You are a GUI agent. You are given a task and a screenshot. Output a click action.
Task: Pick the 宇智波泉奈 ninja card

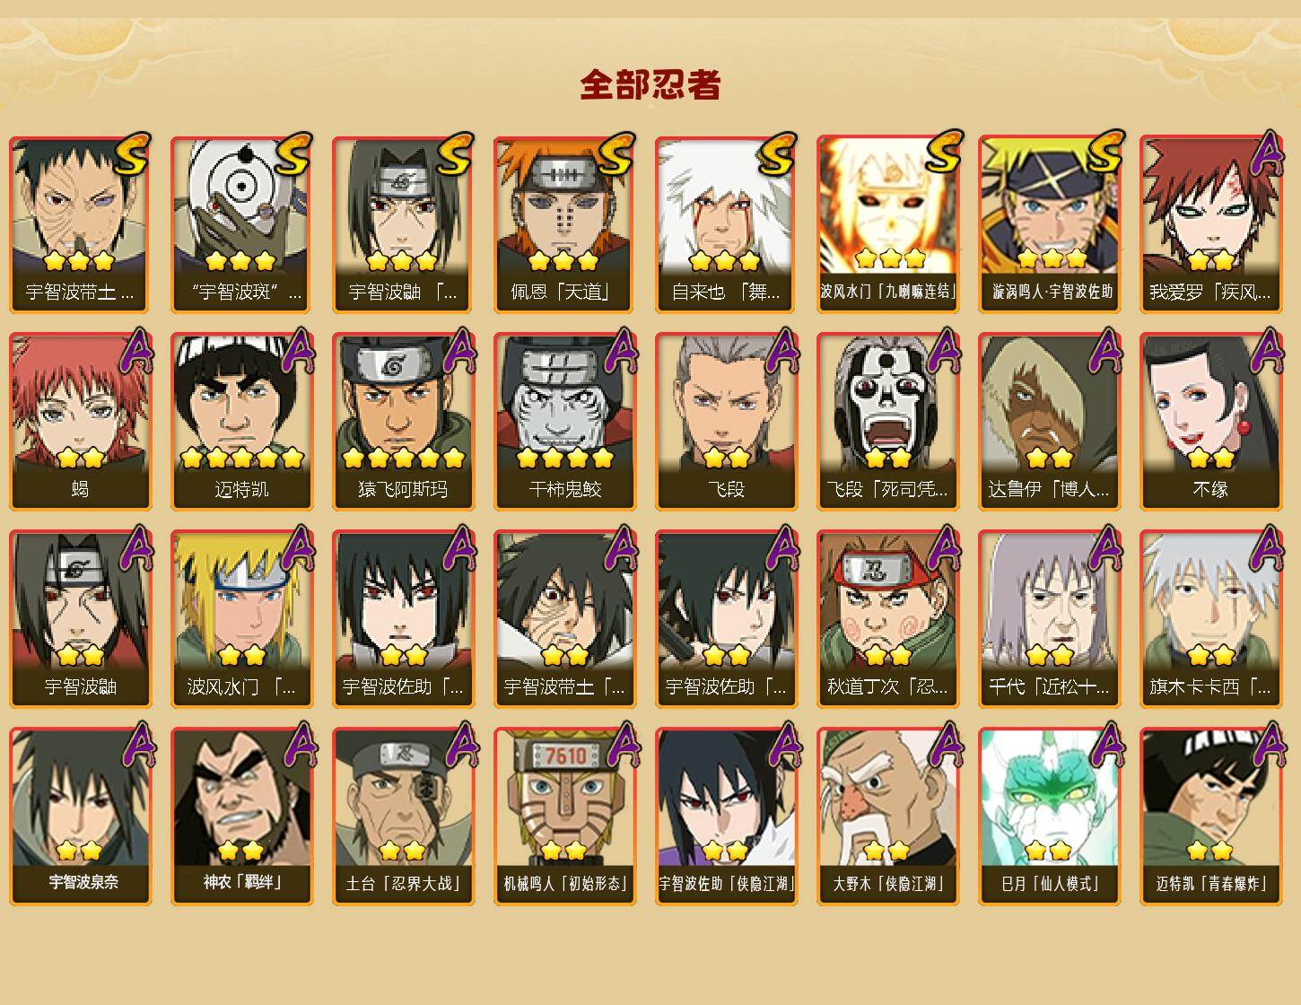80,817
